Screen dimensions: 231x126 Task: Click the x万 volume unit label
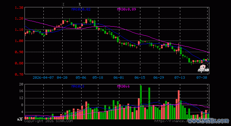click(20, 119)
